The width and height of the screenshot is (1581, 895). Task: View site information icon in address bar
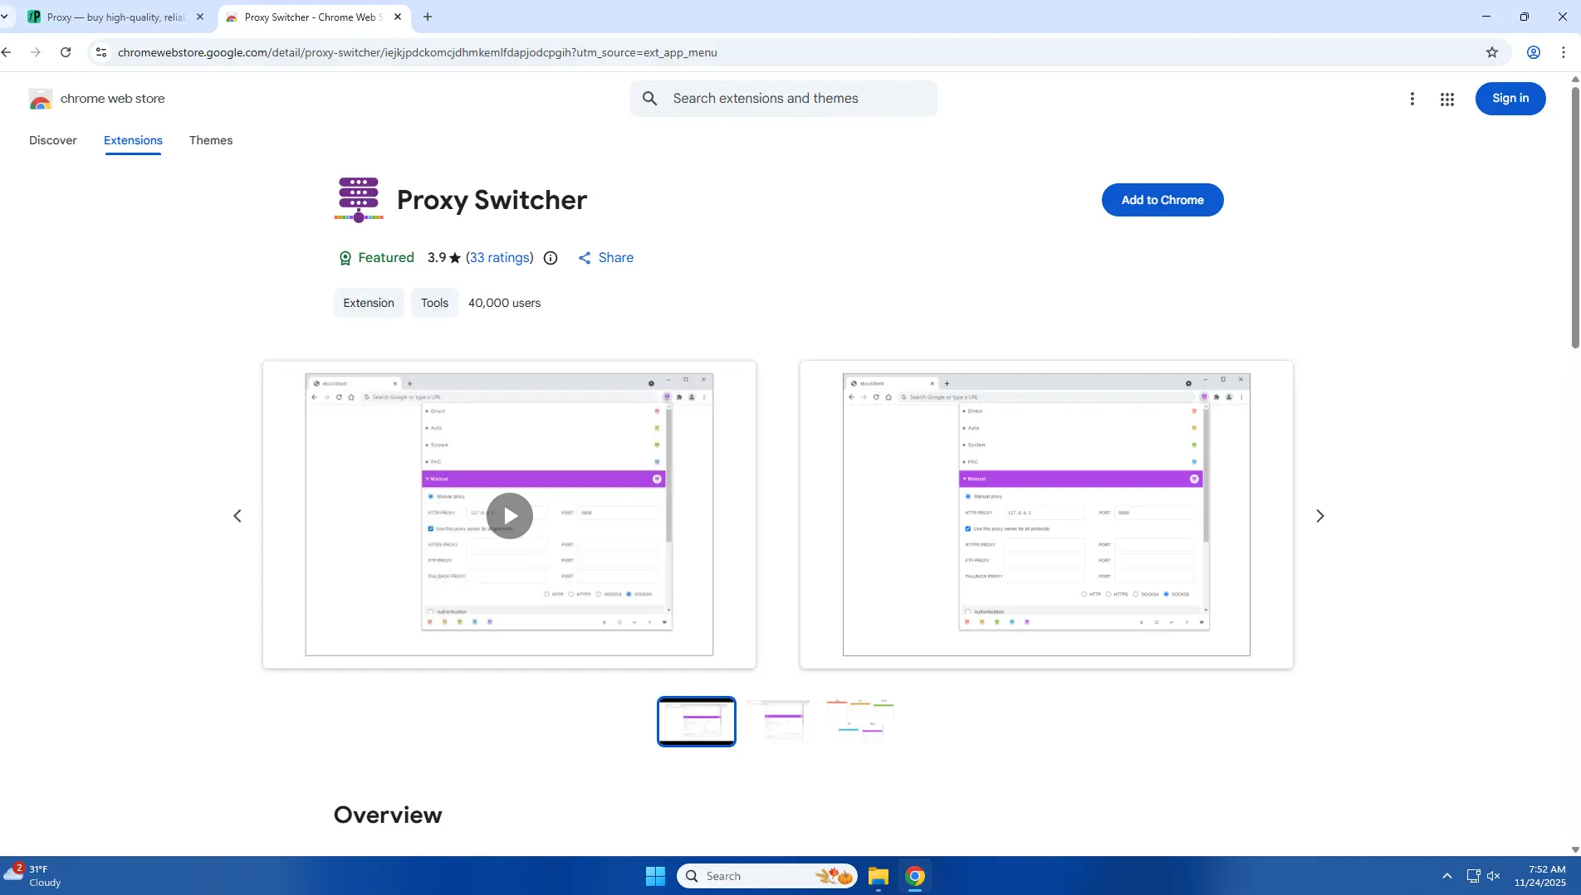pos(100,52)
